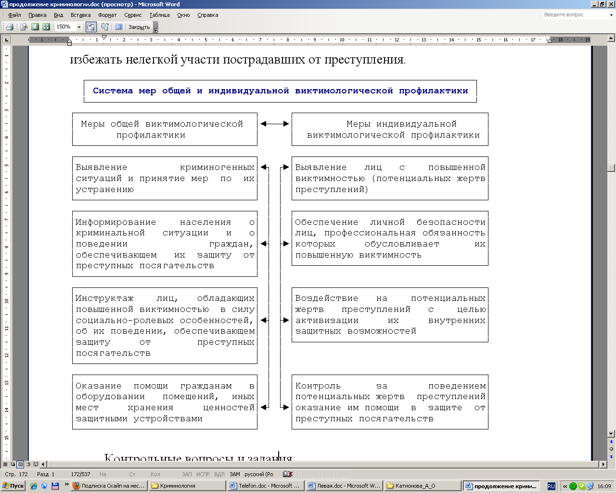Toggle the Magnifier tool icon
Screen dimensions: 616x493
point(23,27)
